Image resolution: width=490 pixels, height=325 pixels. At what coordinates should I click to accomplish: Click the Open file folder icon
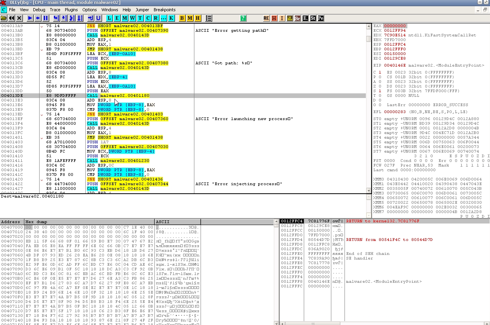tap(4, 18)
